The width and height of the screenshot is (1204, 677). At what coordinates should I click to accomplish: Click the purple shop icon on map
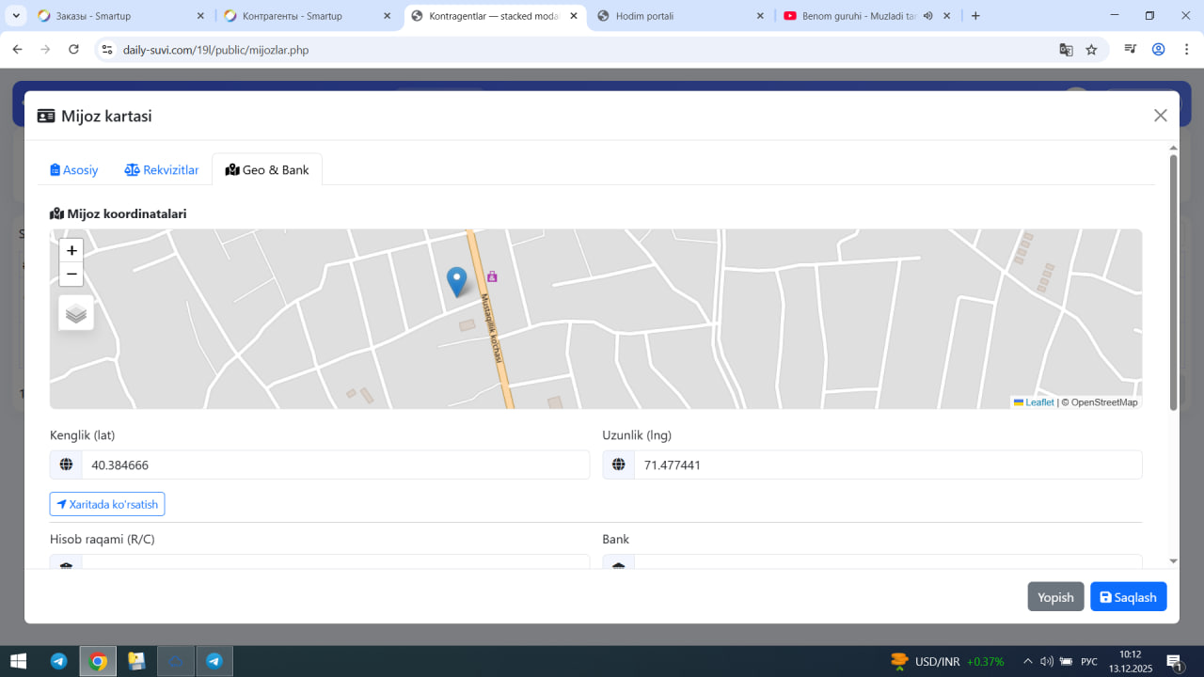(x=492, y=276)
